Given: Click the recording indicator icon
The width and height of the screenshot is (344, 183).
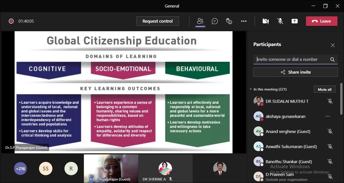Looking at the screenshot, I should coord(11,21).
